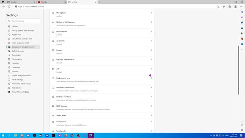This screenshot has height=138, width=245.
Task: Open Privacy, search, and services settings
Action: click(x=23, y=31)
